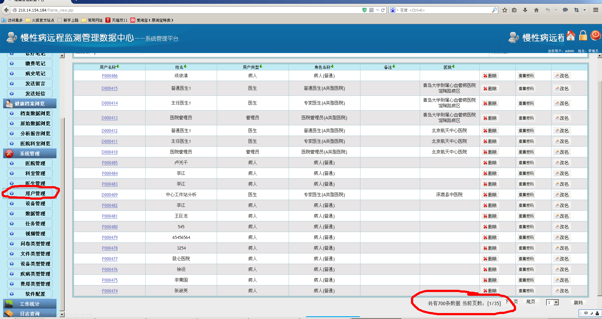Click the sidebar scrollbar down arrow
The image size is (602, 319).
pos(62,314)
